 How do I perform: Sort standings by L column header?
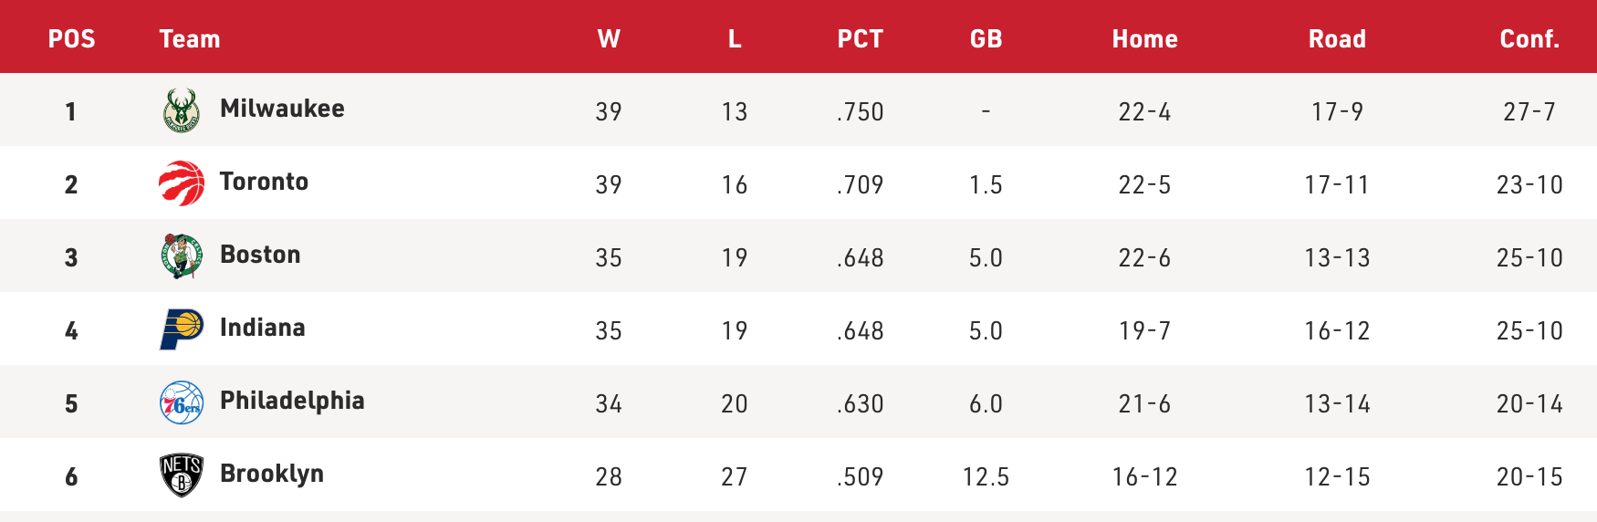(x=735, y=38)
